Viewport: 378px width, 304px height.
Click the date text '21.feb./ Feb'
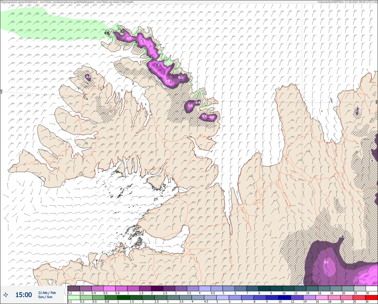point(47,292)
